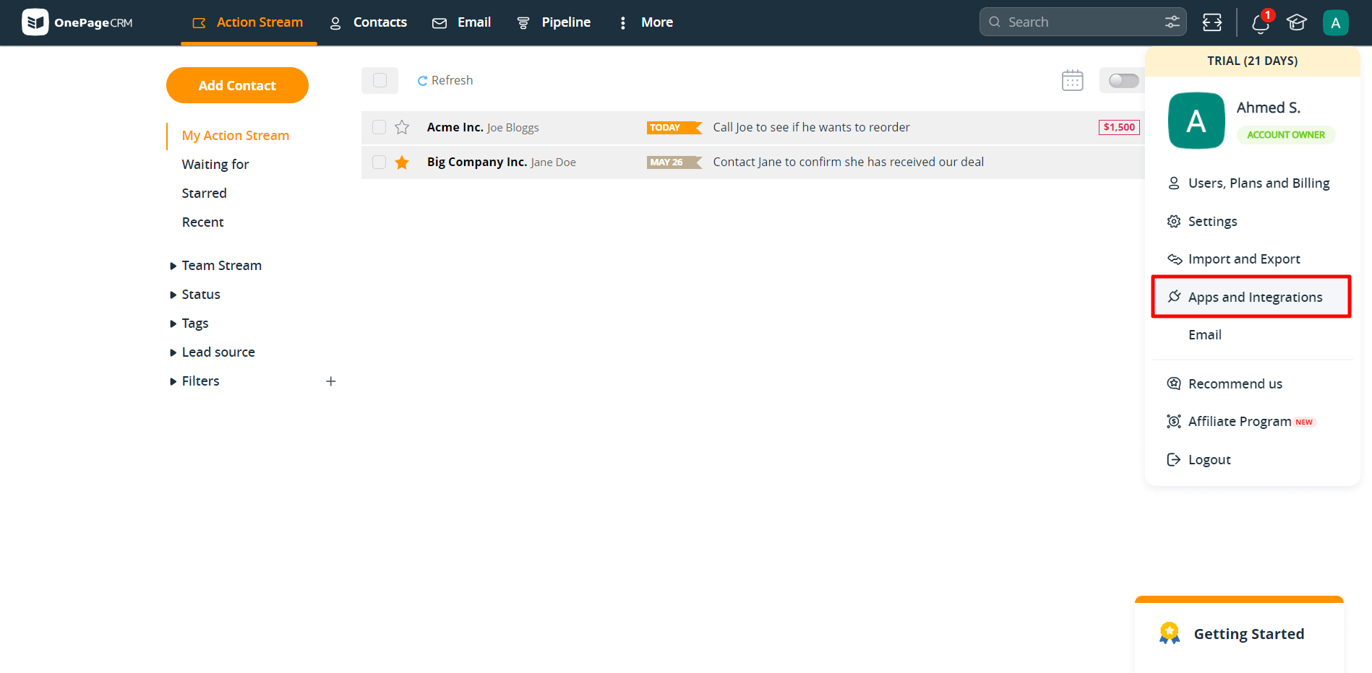Click the quick switch icon beside search
The height and width of the screenshot is (673, 1372).
click(1212, 22)
